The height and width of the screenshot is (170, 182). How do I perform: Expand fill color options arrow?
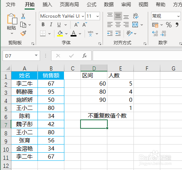coord(66,34)
